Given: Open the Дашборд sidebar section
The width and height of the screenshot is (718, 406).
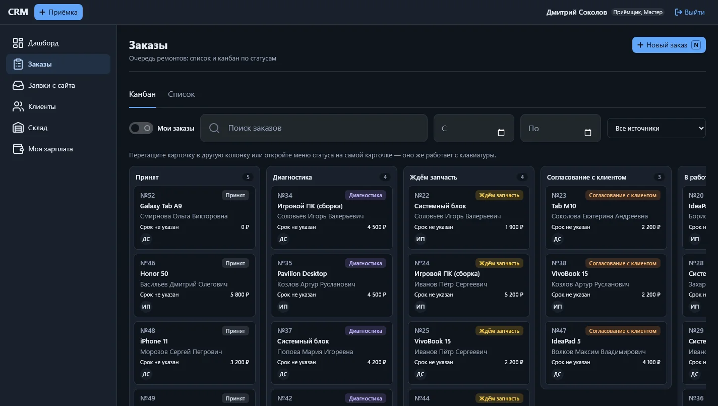Looking at the screenshot, I should tap(58, 43).
